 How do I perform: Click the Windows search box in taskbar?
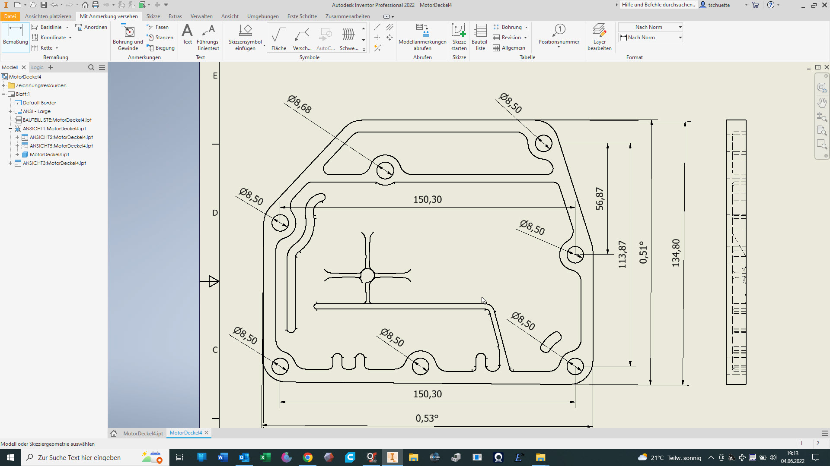(x=80, y=457)
